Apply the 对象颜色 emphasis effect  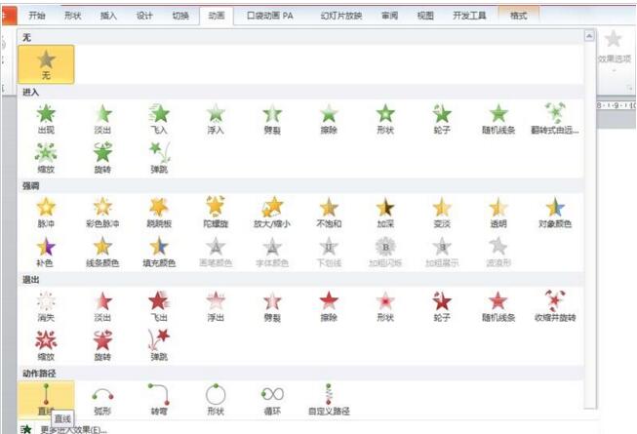pyautogui.click(x=555, y=213)
